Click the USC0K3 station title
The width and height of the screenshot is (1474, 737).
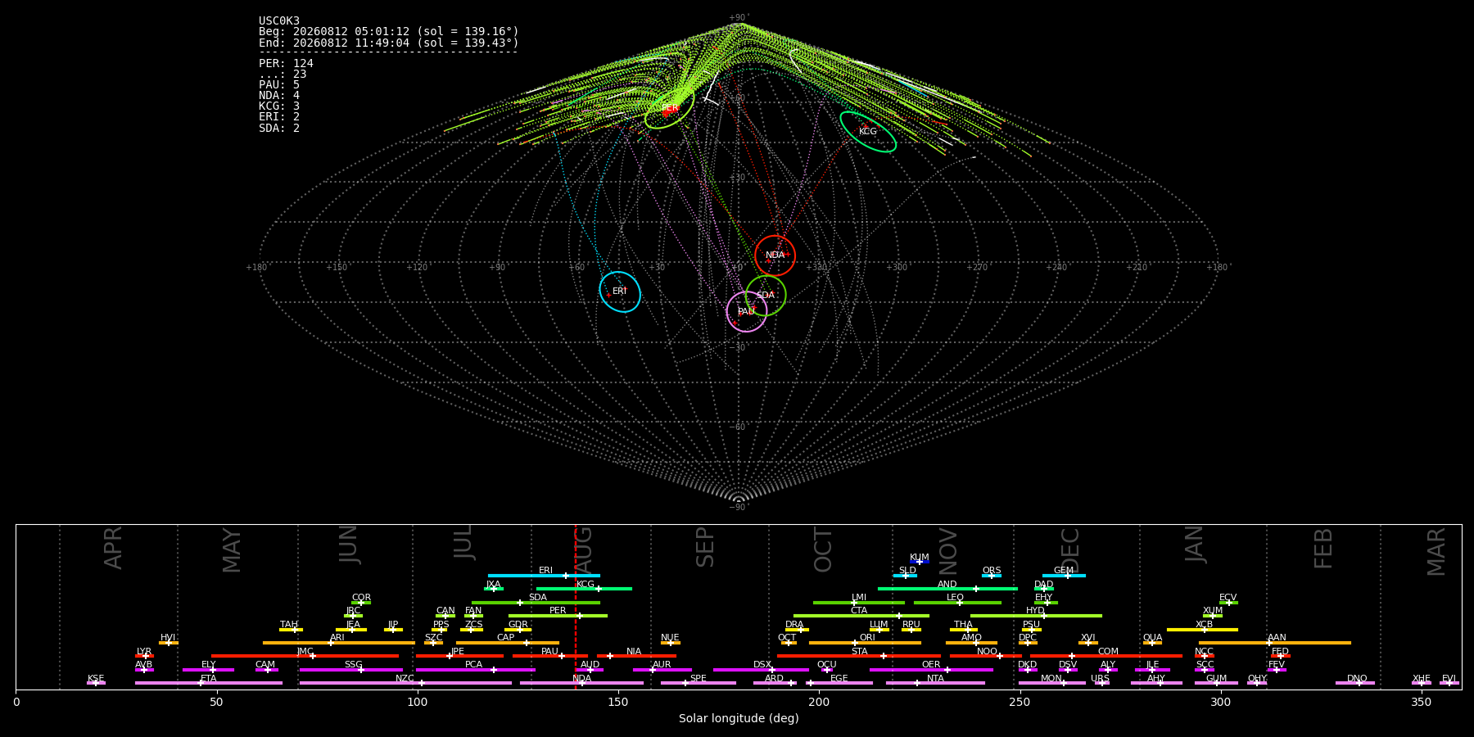click(279, 21)
